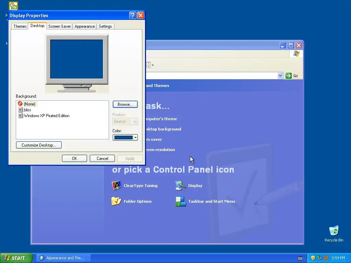Click the Windows flag logo in Control Panel window

coord(296,54)
